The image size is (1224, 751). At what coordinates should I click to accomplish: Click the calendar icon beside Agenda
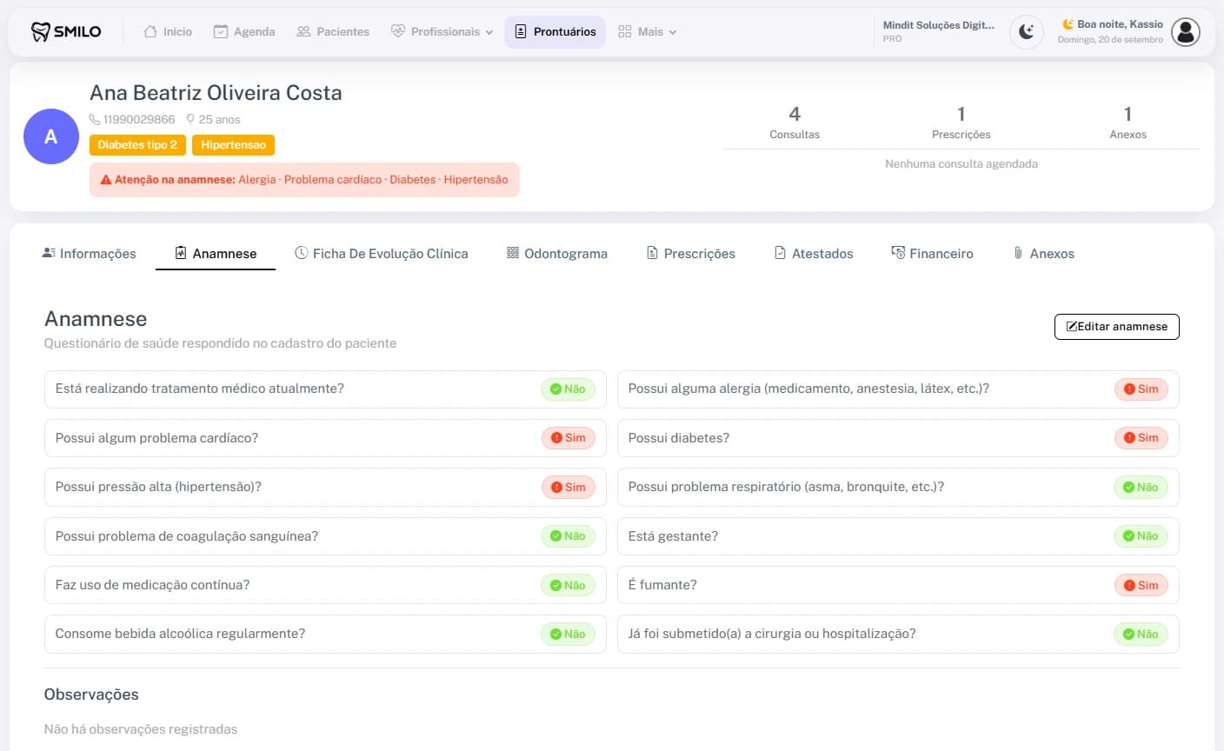click(221, 31)
